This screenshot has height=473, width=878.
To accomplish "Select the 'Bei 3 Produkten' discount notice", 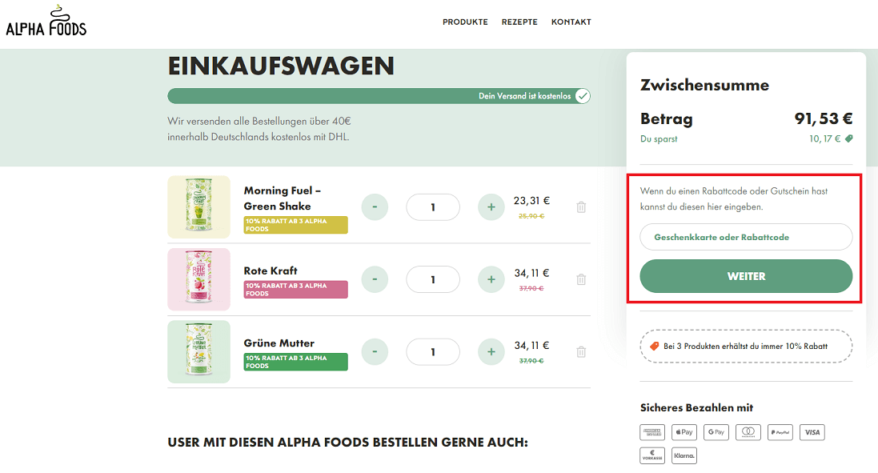I will tap(746, 346).
